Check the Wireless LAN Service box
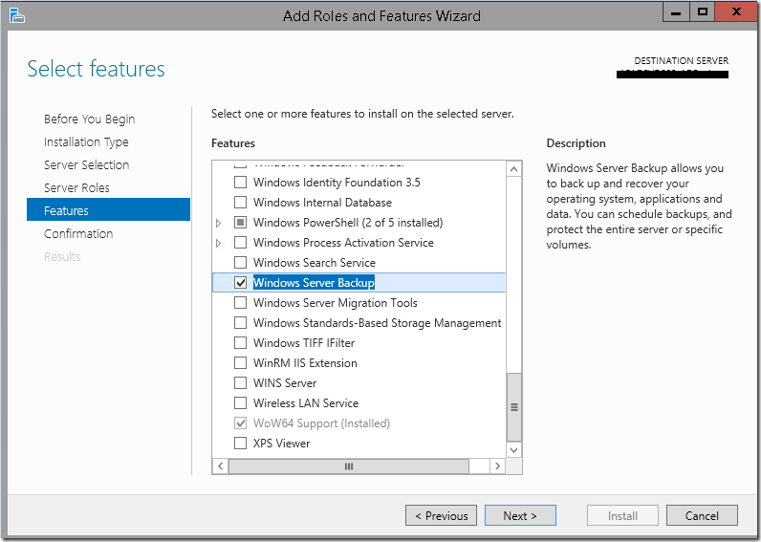761x542 pixels. click(x=240, y=403)
